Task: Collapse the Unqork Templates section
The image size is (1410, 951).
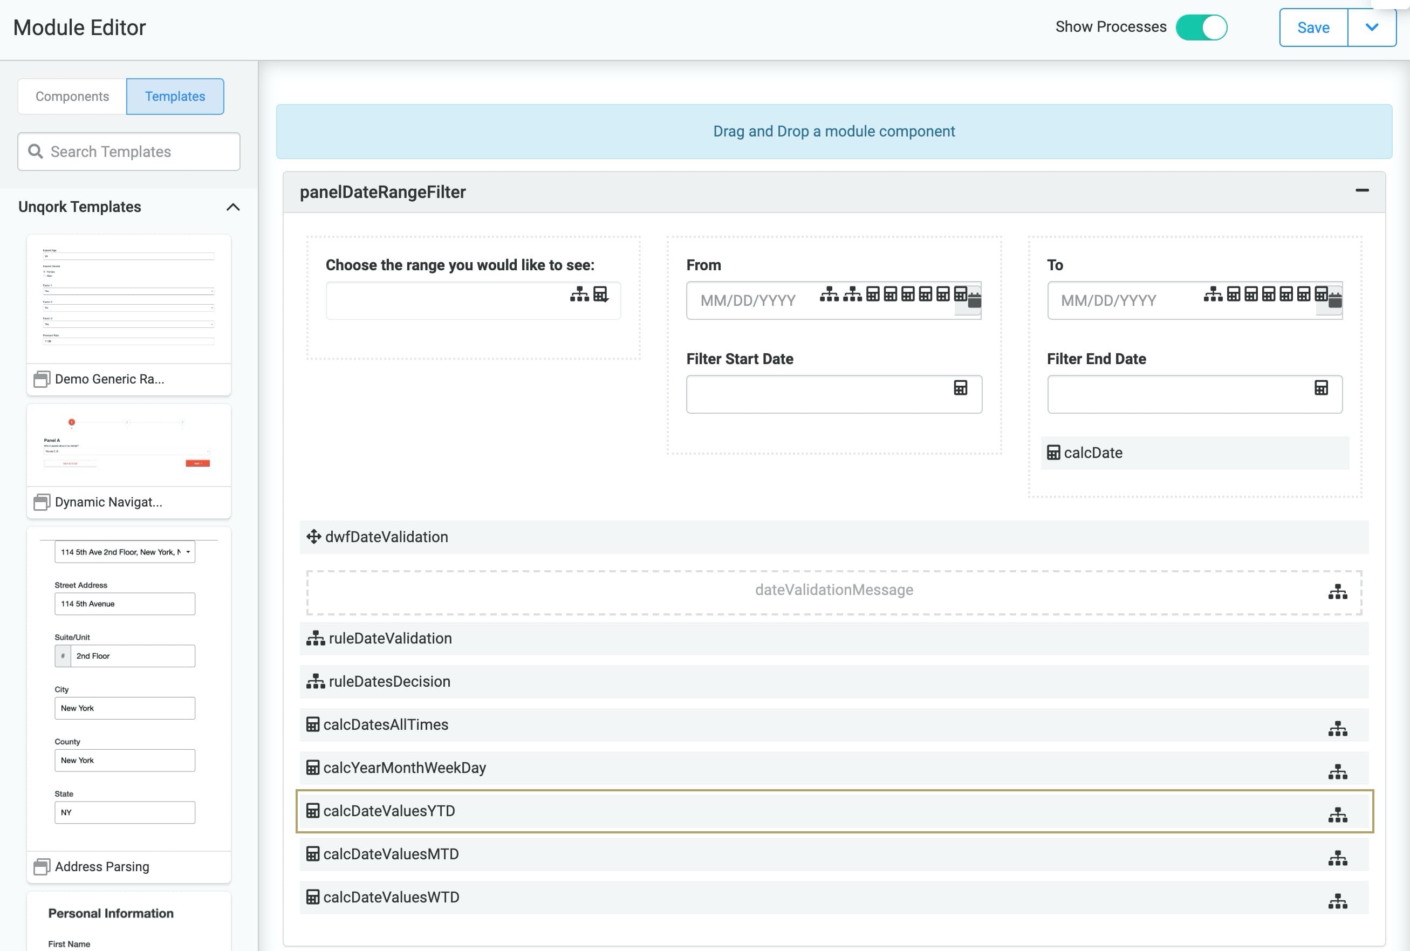Action: (234, 207)
